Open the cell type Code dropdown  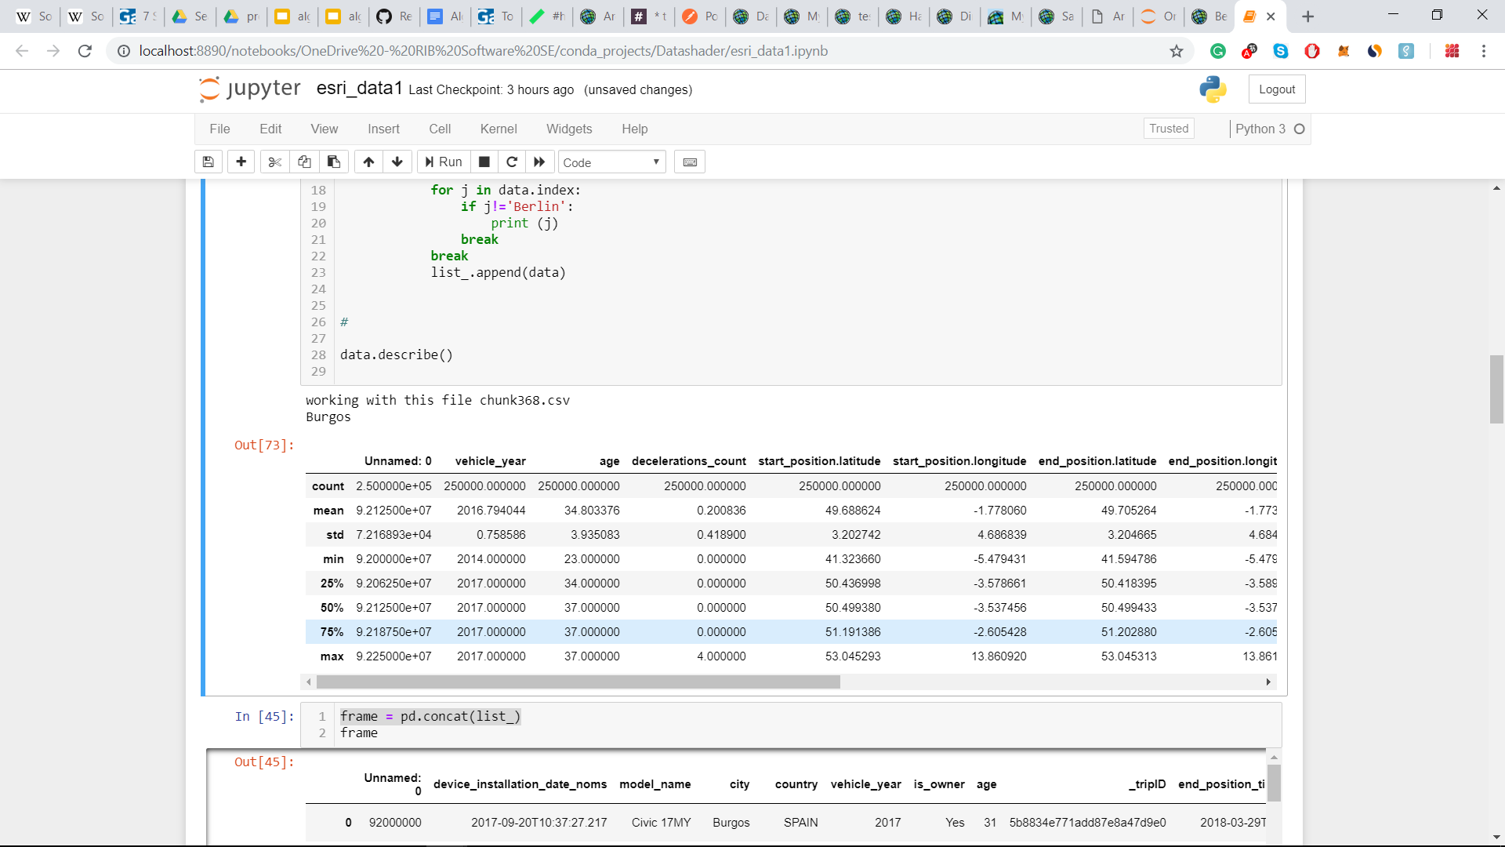point(611,162)
